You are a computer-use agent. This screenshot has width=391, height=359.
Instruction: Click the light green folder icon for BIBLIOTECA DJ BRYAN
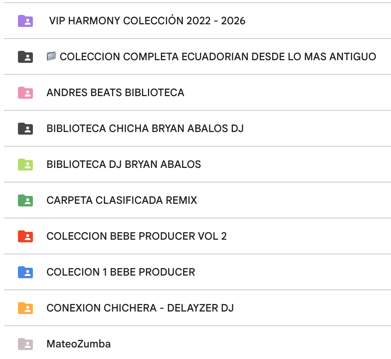pyautogui.click(x=25, y=165)
